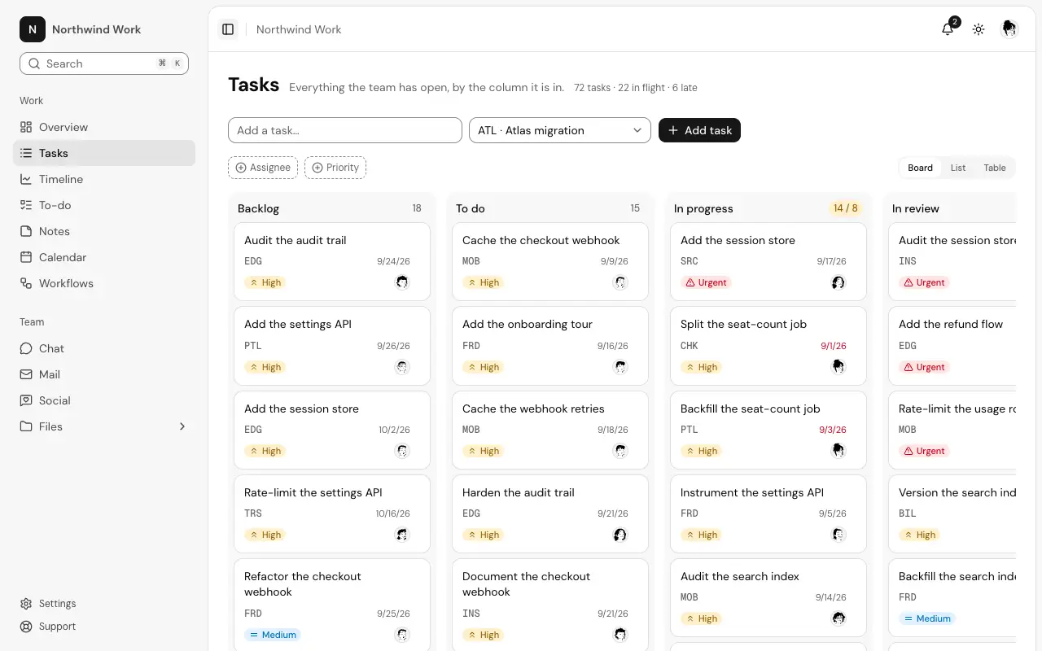Click Urgent badge on Add the refund flow
1042x651 pixels.
pyautogui.click(x=924, y=367)
